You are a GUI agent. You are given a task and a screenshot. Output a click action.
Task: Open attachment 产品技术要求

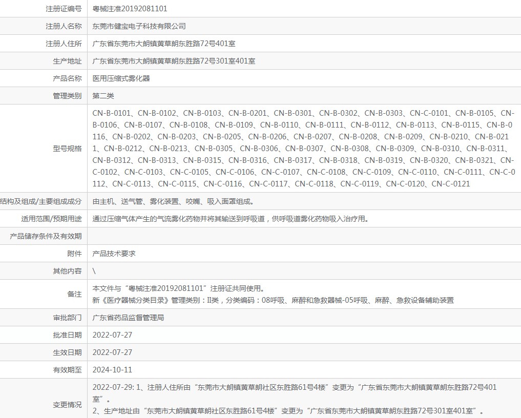coord(114,254)
